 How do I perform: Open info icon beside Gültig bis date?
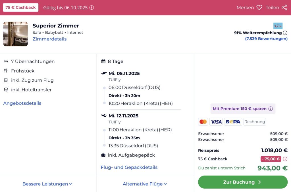click(92, 8)
